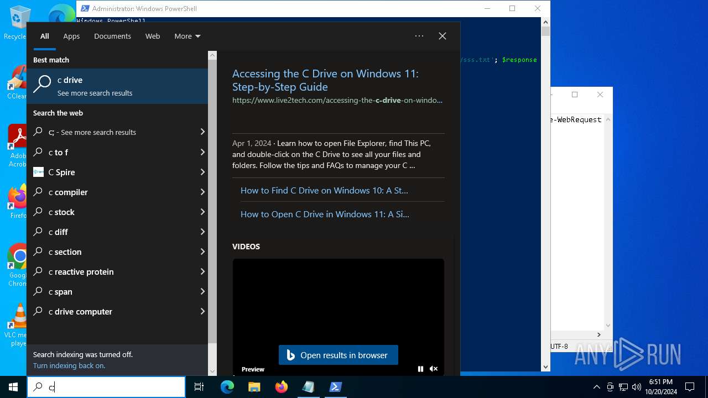Expand the chevron next to 'c reactive protein'
This screenshot has height=398, width=708.
coord(202,271)
